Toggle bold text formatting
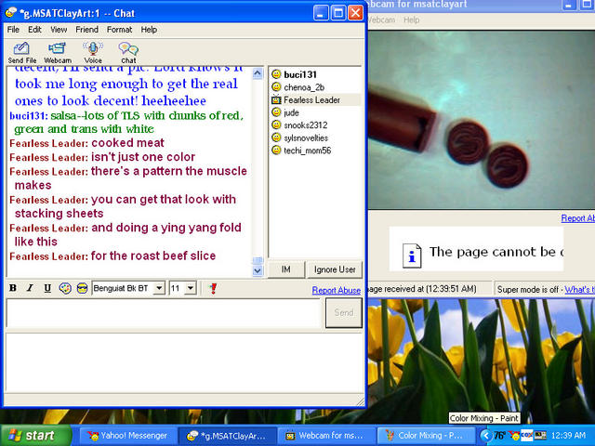Viewport: 595px width, 446px height. (x=13, y=288)
